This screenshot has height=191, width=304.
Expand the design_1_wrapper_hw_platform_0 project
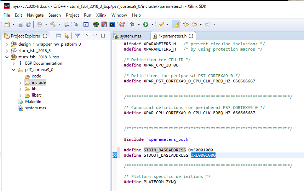pos(7,44)
